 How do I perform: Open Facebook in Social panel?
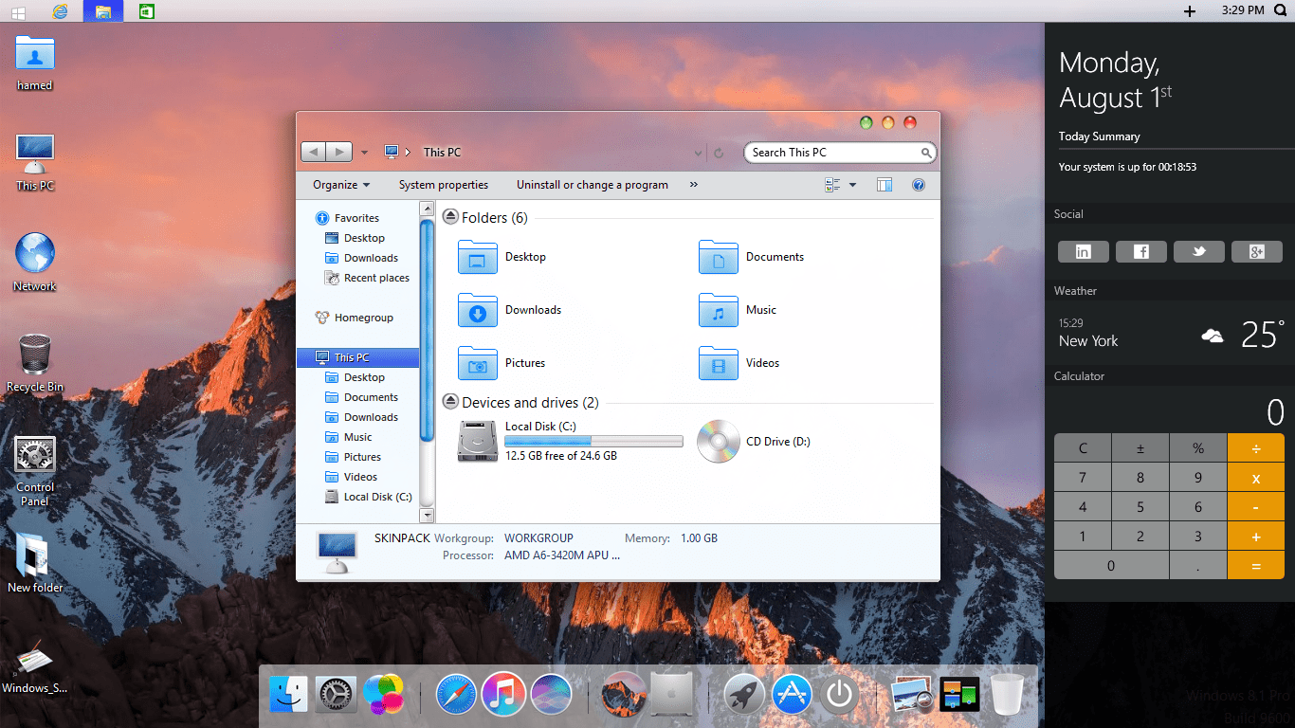pyautogui.click(x=1140, y=251)
